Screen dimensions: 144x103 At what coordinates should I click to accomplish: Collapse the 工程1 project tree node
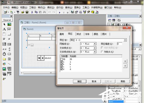click(109, 25)
